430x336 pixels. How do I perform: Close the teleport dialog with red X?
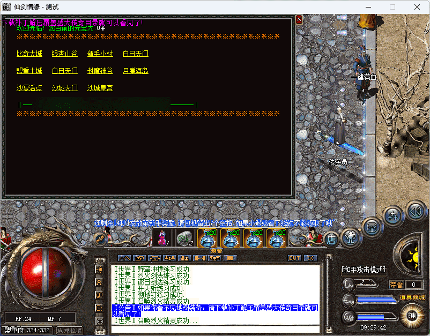point(299,19)
